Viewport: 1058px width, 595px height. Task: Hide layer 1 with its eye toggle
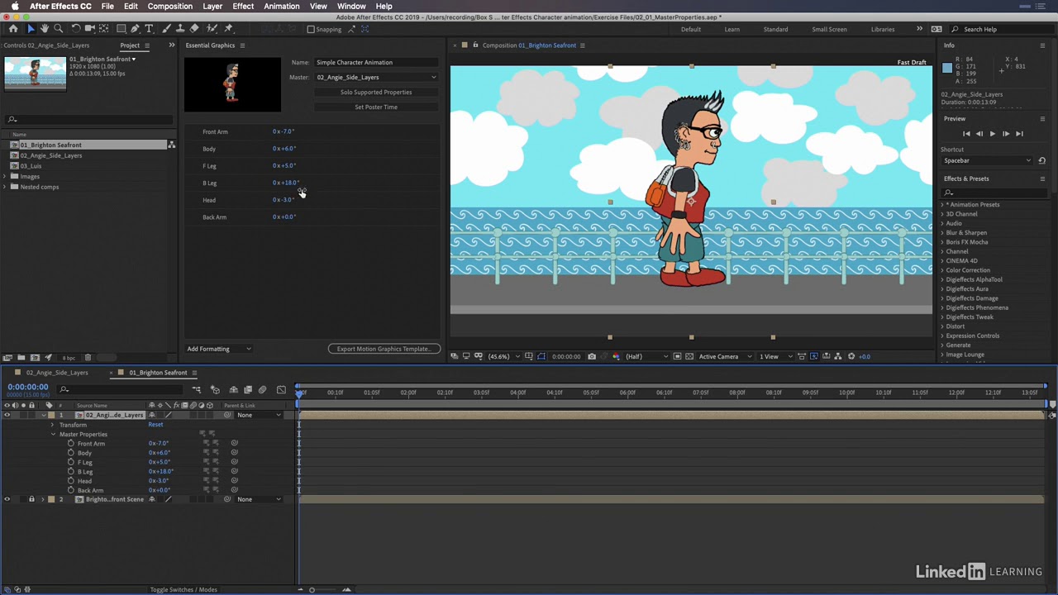coord(7,415)
